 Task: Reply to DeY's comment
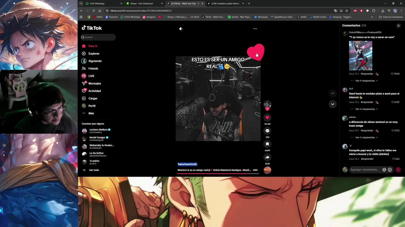367,102
